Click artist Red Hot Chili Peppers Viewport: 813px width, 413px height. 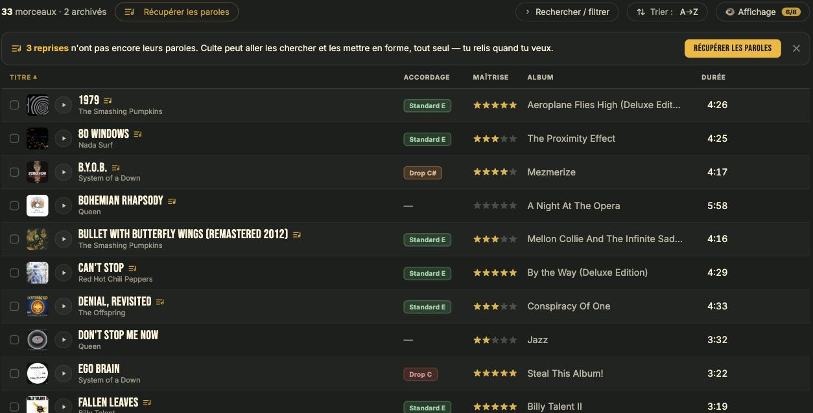[115, 279]
